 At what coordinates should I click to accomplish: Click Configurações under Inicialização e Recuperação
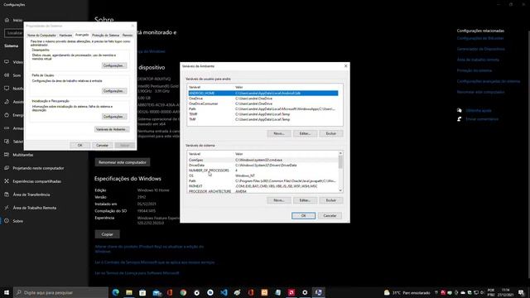coord(114,117)
